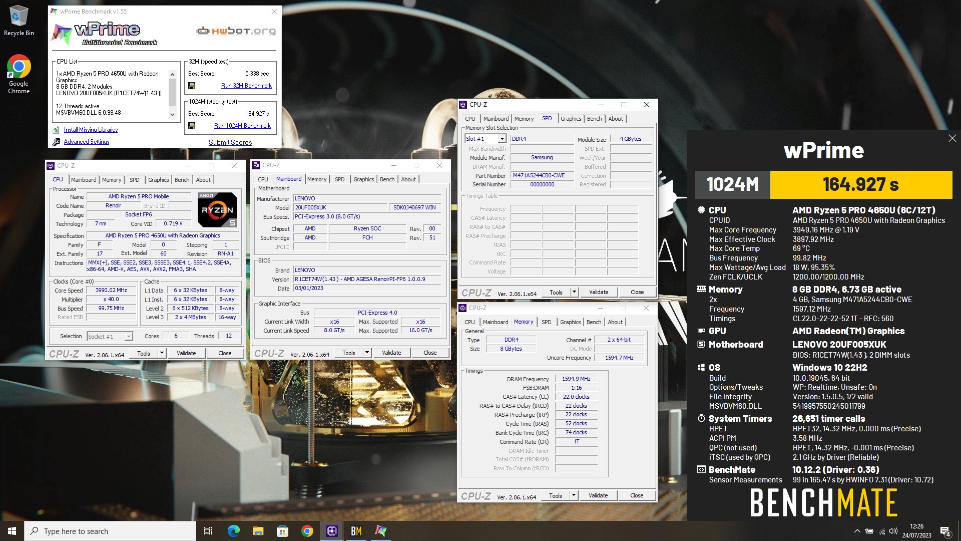
Task: Open Chrome from the taskbar
Action: pos(307,531)
